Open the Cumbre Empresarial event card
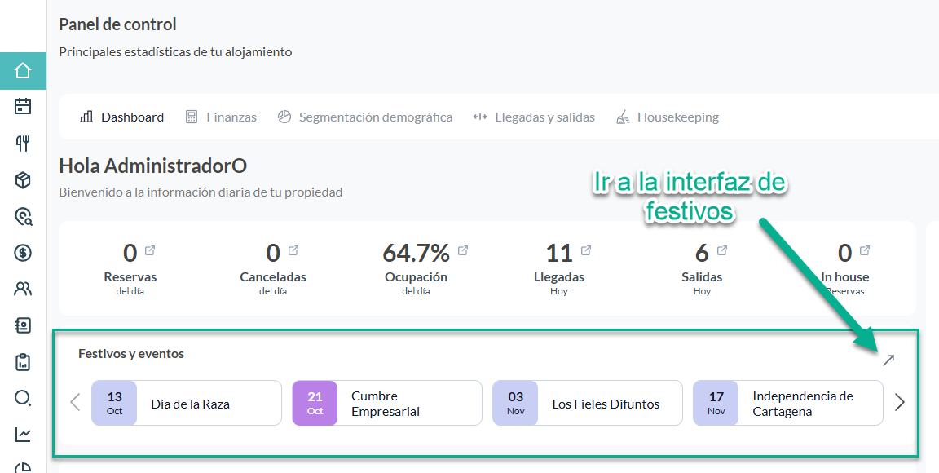This screenshot has width=939, height=473. pyautogui.click(x=386, y=403)
